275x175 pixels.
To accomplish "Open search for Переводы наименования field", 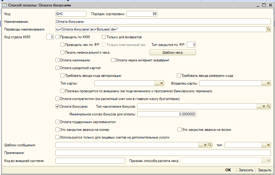I will point(268,29).
